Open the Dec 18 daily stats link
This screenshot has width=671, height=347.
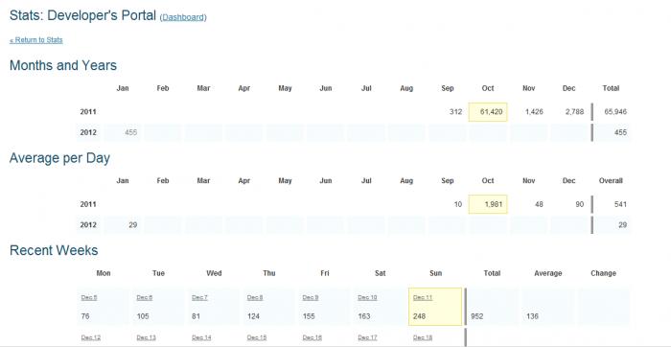pos(423,337)
